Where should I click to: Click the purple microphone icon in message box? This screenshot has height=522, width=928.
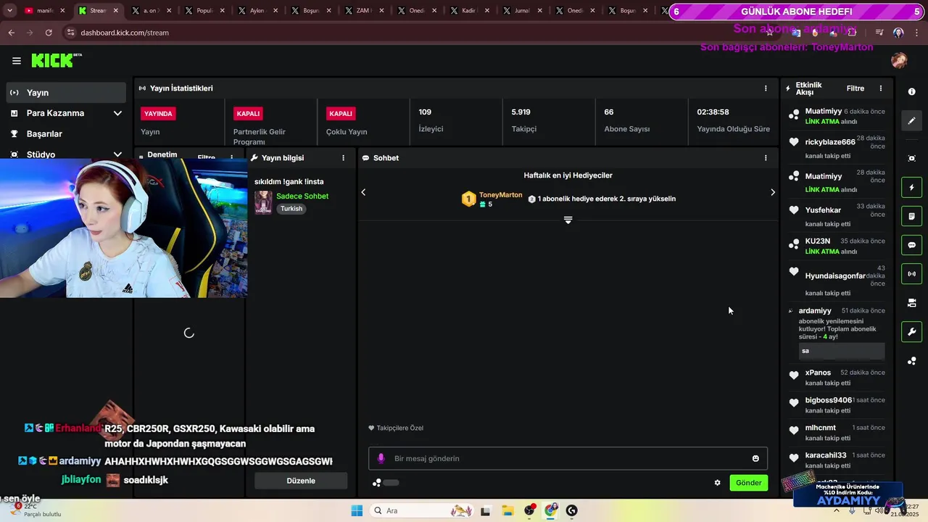(381, 458)
